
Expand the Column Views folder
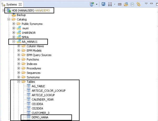[19, 46]
